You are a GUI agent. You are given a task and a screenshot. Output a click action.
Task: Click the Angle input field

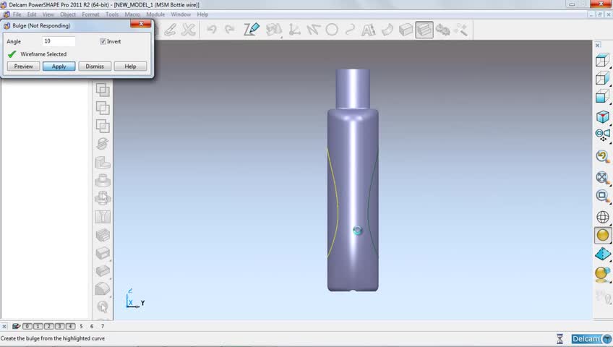pos(59,41)
